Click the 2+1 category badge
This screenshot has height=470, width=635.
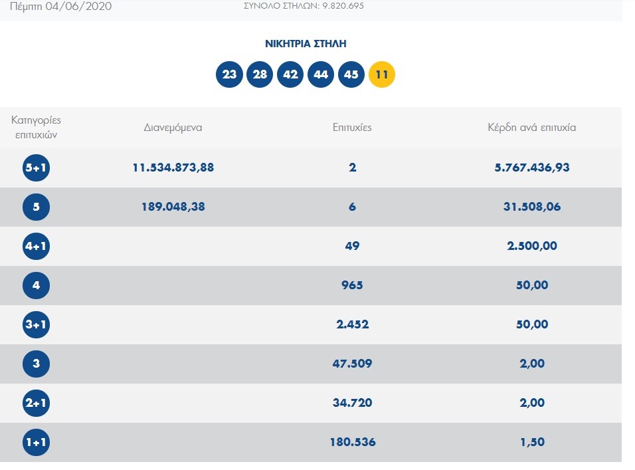pyautogui.click(x=36, y=403)
